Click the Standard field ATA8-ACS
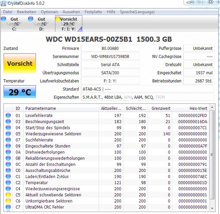The width and height of the screenshot is (220, 214). click(148, 89)
